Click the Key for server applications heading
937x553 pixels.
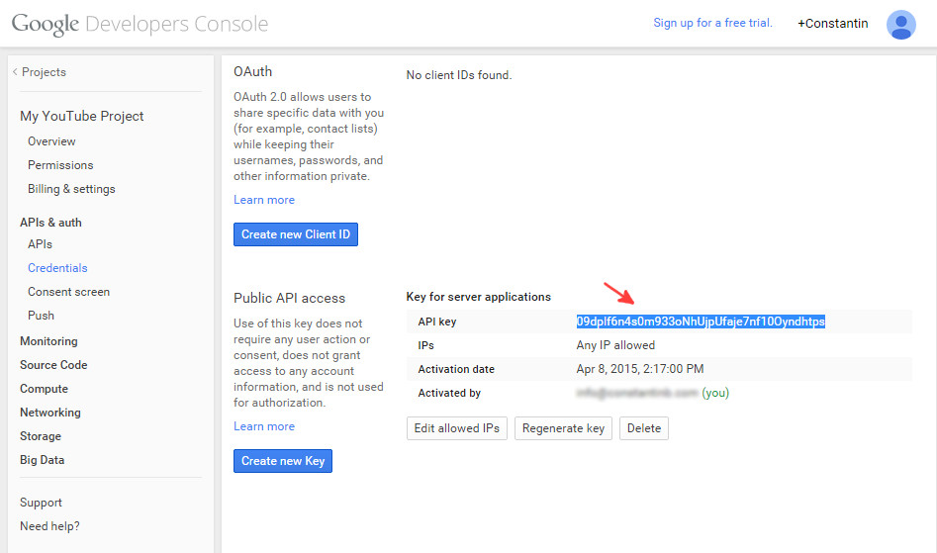point(479,297)
